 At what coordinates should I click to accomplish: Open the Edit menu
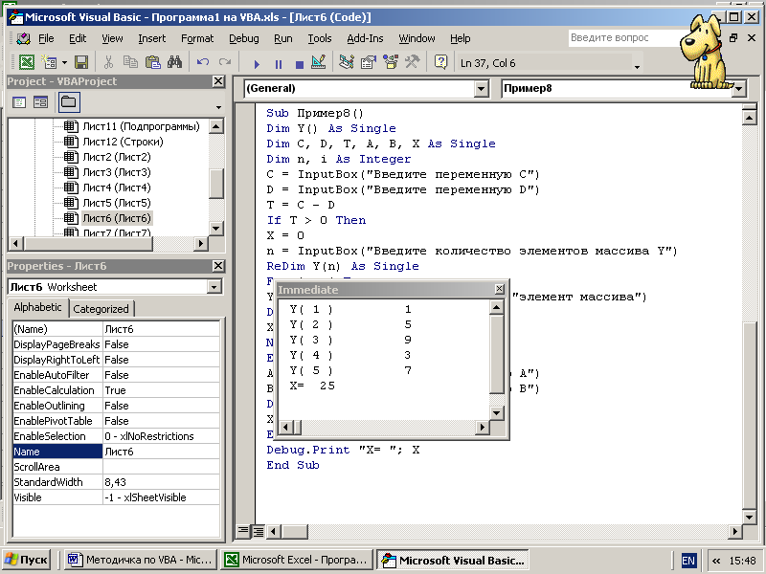click(x=78, y=38)
